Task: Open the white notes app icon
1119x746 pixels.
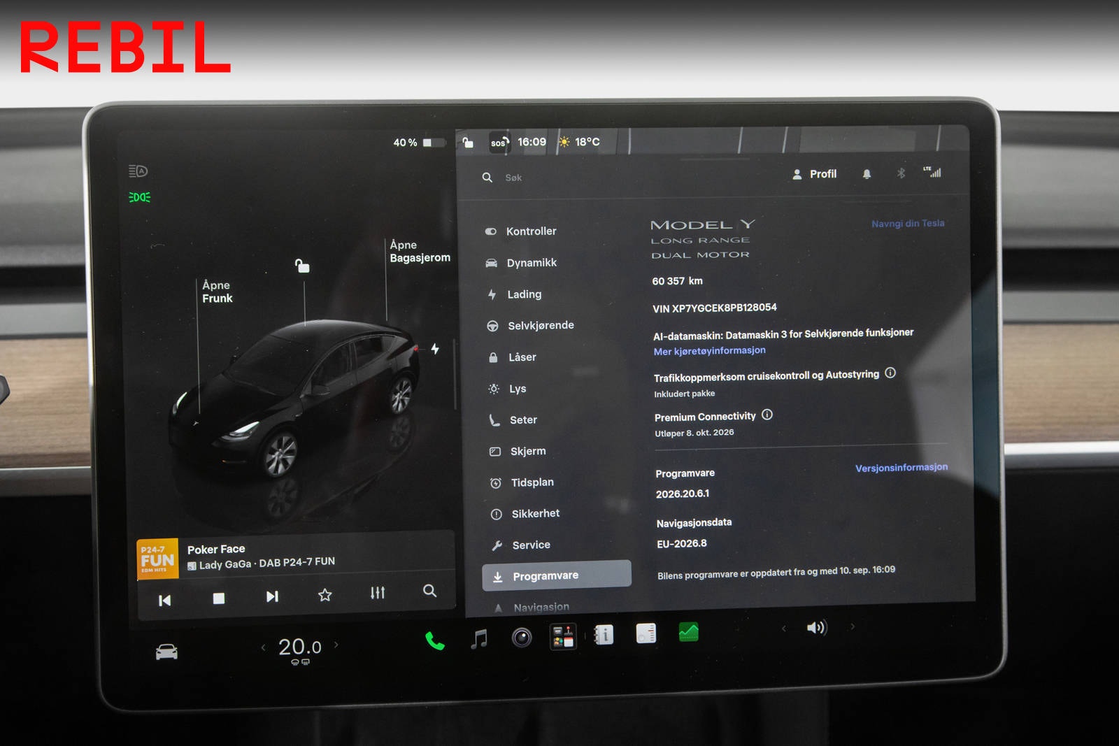Action: [646, 633]
